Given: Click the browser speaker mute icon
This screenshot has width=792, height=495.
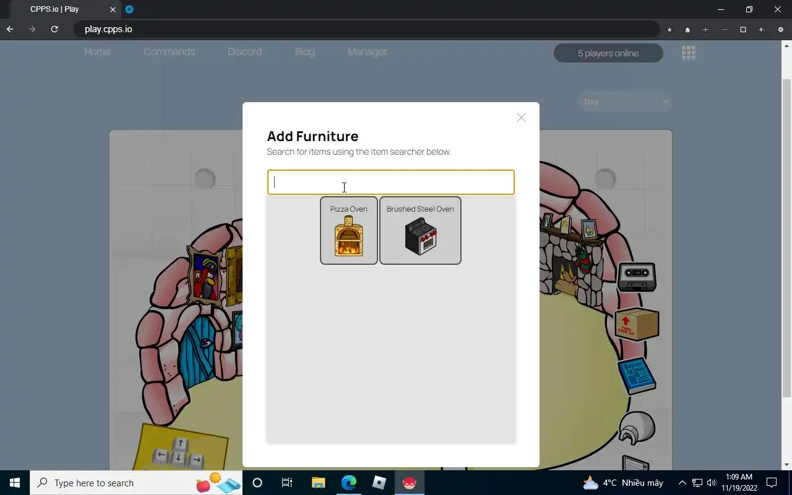Looking at the screenshot, I should pos(762,30).
